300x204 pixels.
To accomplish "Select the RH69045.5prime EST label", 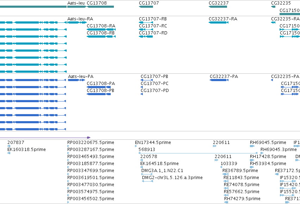I will pyautogui.click(x=268, y=143).
